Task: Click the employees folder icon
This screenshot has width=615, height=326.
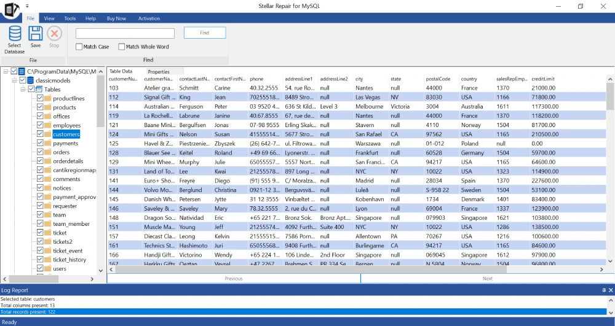Action: point(48,125)
